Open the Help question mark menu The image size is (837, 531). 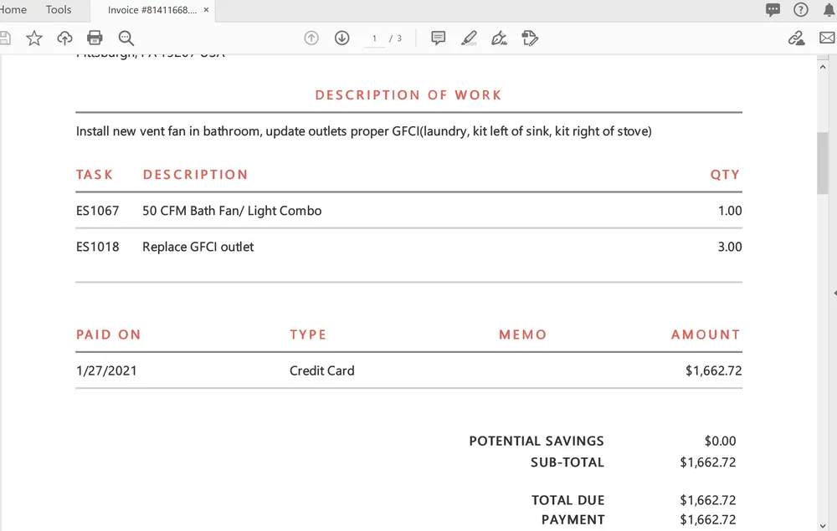[x=801, y=10]
